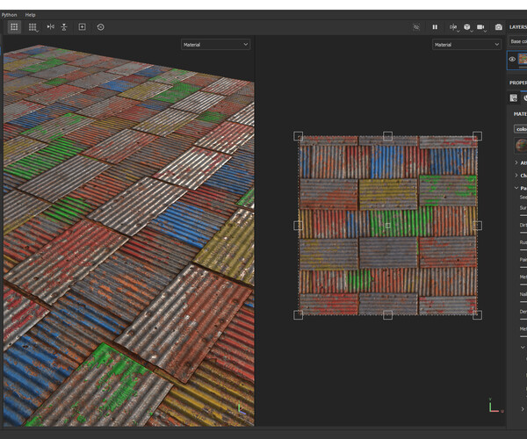
Task: Open the symmetry settings icon in viewport toolbar
Action: click(x=454, y=27)
